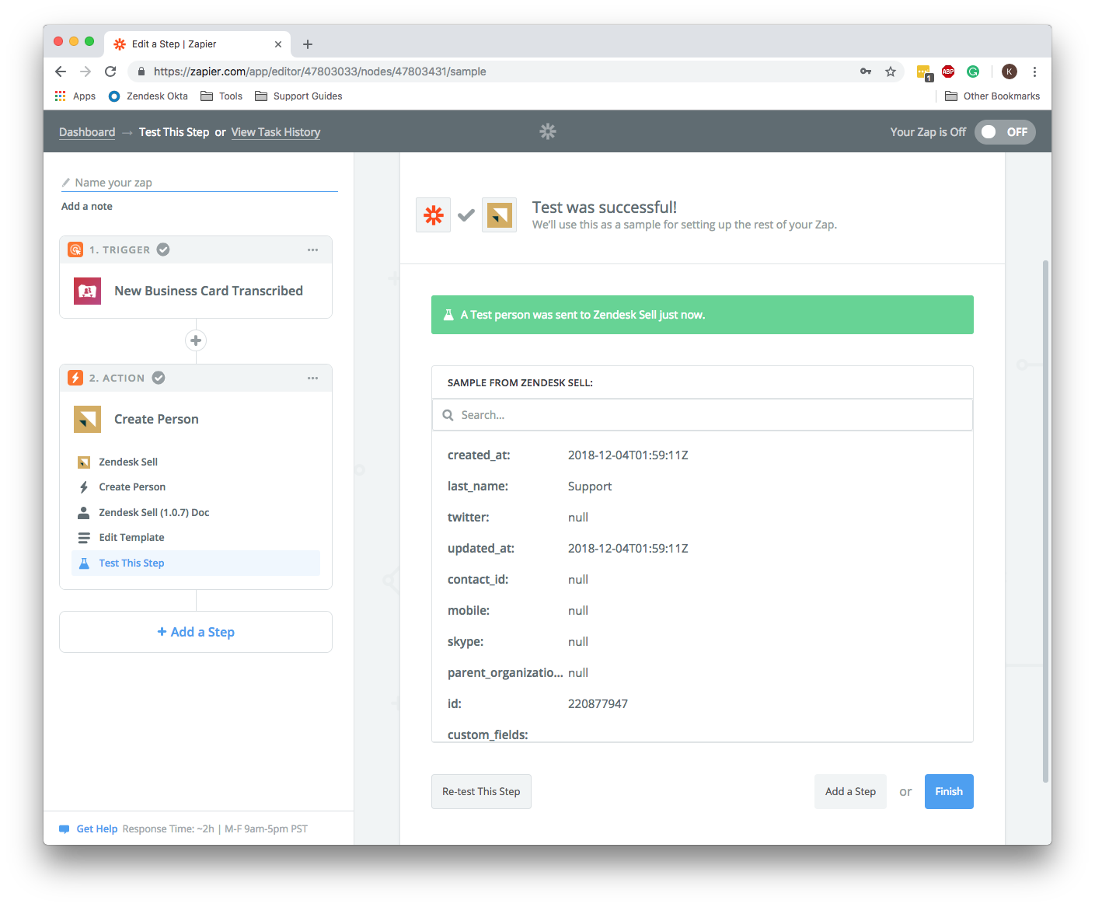This screenshot has height=907, width=1095.
Task: Open Other Bookmarks folder
Action: pyautogui.click(x=992, y=96)
